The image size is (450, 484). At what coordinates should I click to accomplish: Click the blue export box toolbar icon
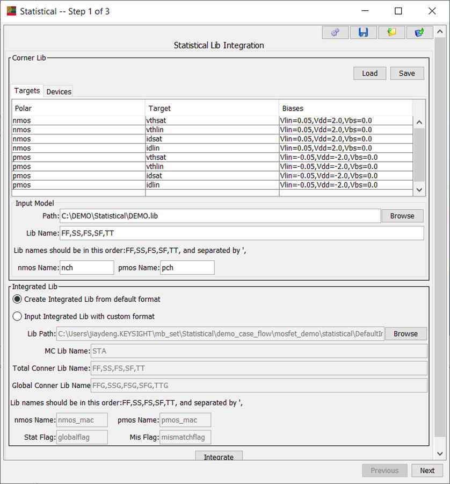click(419, 32)
